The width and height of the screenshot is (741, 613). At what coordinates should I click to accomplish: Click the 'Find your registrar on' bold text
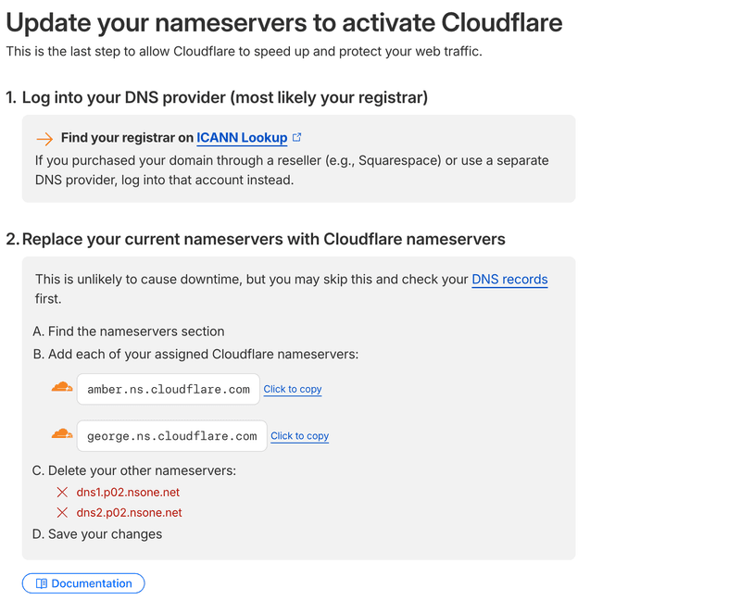click(x=127, y=137)
